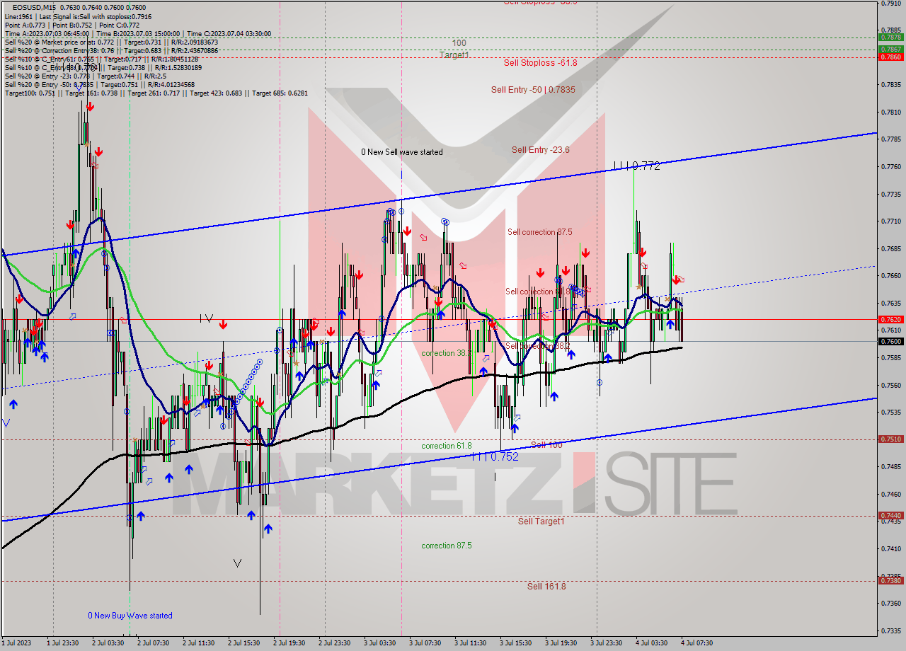The image size is (906, 651).
Task: Select the 'Sell %20 @ Market price' line
Action: [x=110, y=42]
